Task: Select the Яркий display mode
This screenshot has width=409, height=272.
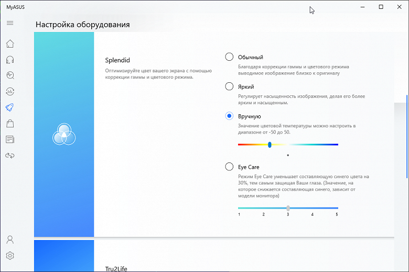Action: click(229, 86)
